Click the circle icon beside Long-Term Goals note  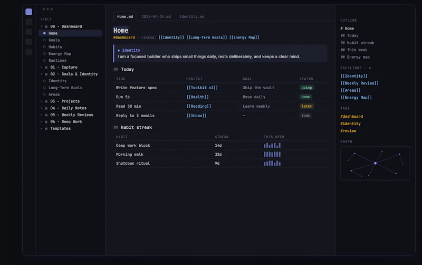click(44, 88)
